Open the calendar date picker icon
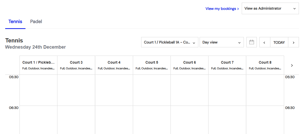The height and width of the screenshot is (134, 307). 251,42
